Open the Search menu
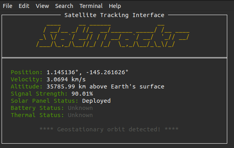This screenshot has height=148, width=234. click(x=64, y=6)
